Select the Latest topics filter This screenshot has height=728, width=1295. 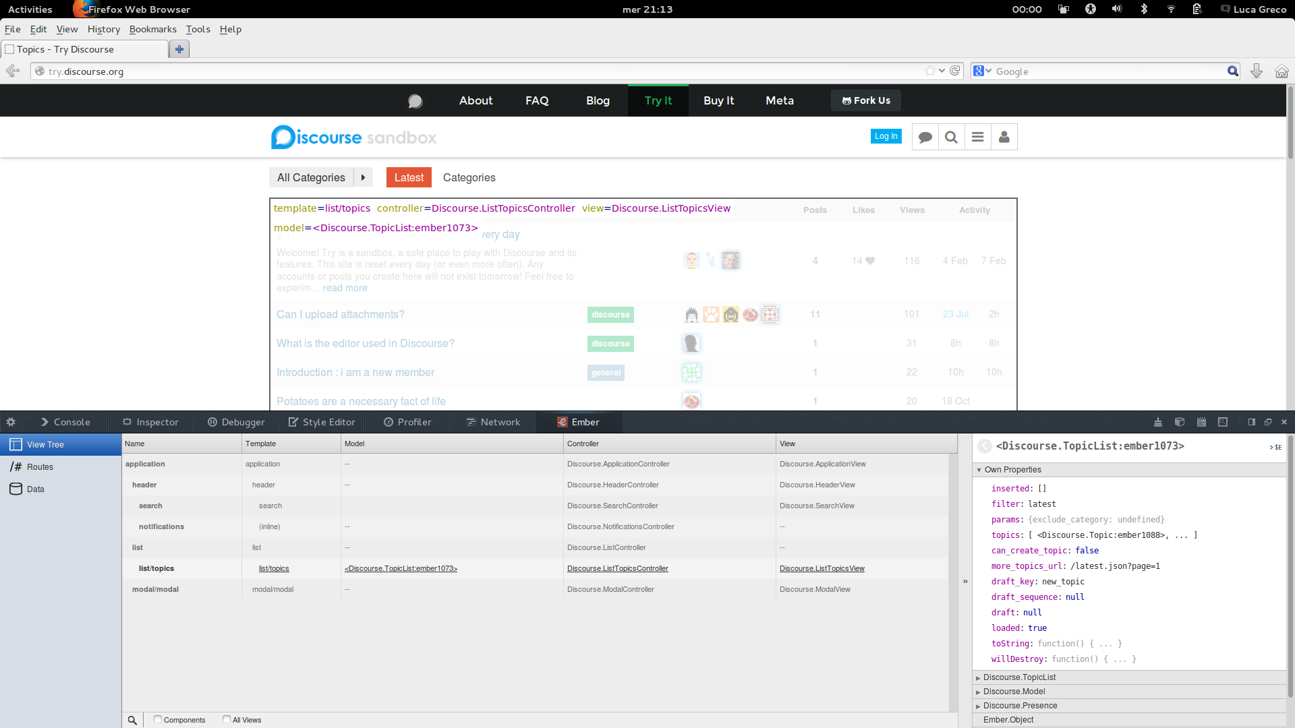(409, 177)
